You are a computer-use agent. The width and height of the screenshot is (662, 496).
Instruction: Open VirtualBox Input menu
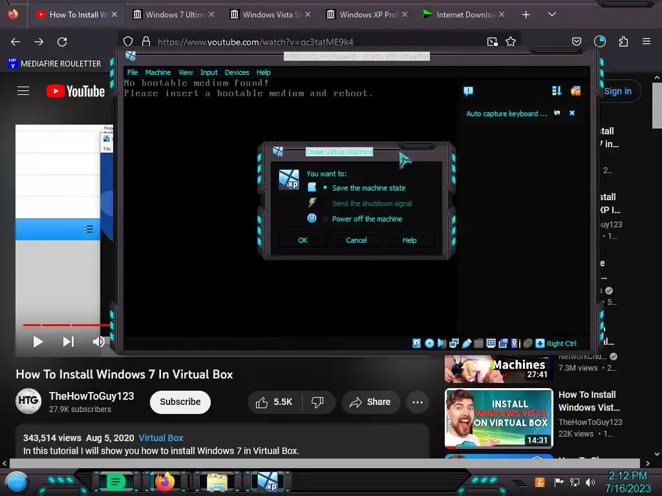(209, 72)
